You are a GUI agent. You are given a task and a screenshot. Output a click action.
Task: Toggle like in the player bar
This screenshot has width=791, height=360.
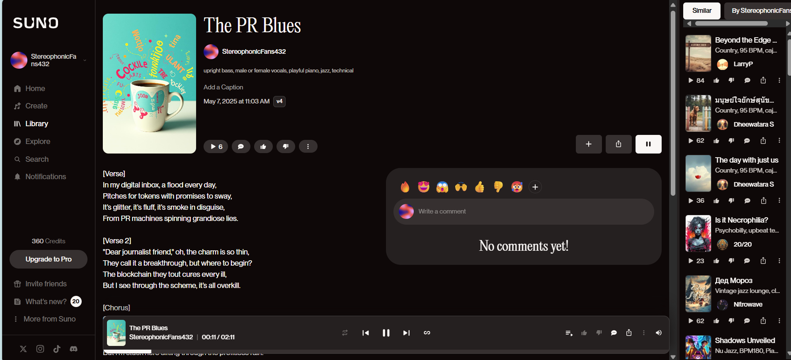click(584, 333)
